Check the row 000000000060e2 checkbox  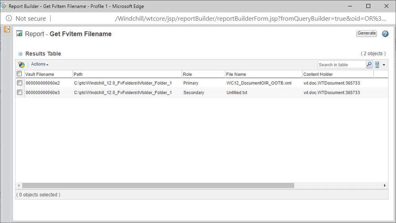point(19,83)
